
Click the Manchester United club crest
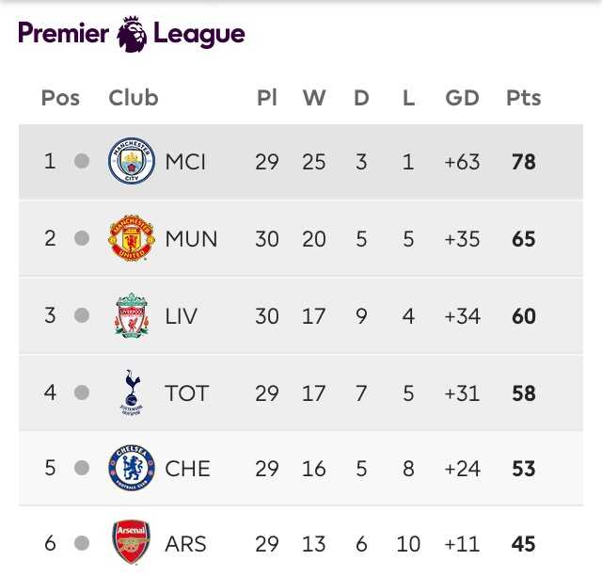(132, 238)
